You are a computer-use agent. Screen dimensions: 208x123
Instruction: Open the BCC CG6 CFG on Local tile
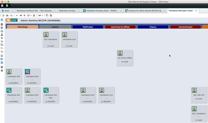coord(199,95)
